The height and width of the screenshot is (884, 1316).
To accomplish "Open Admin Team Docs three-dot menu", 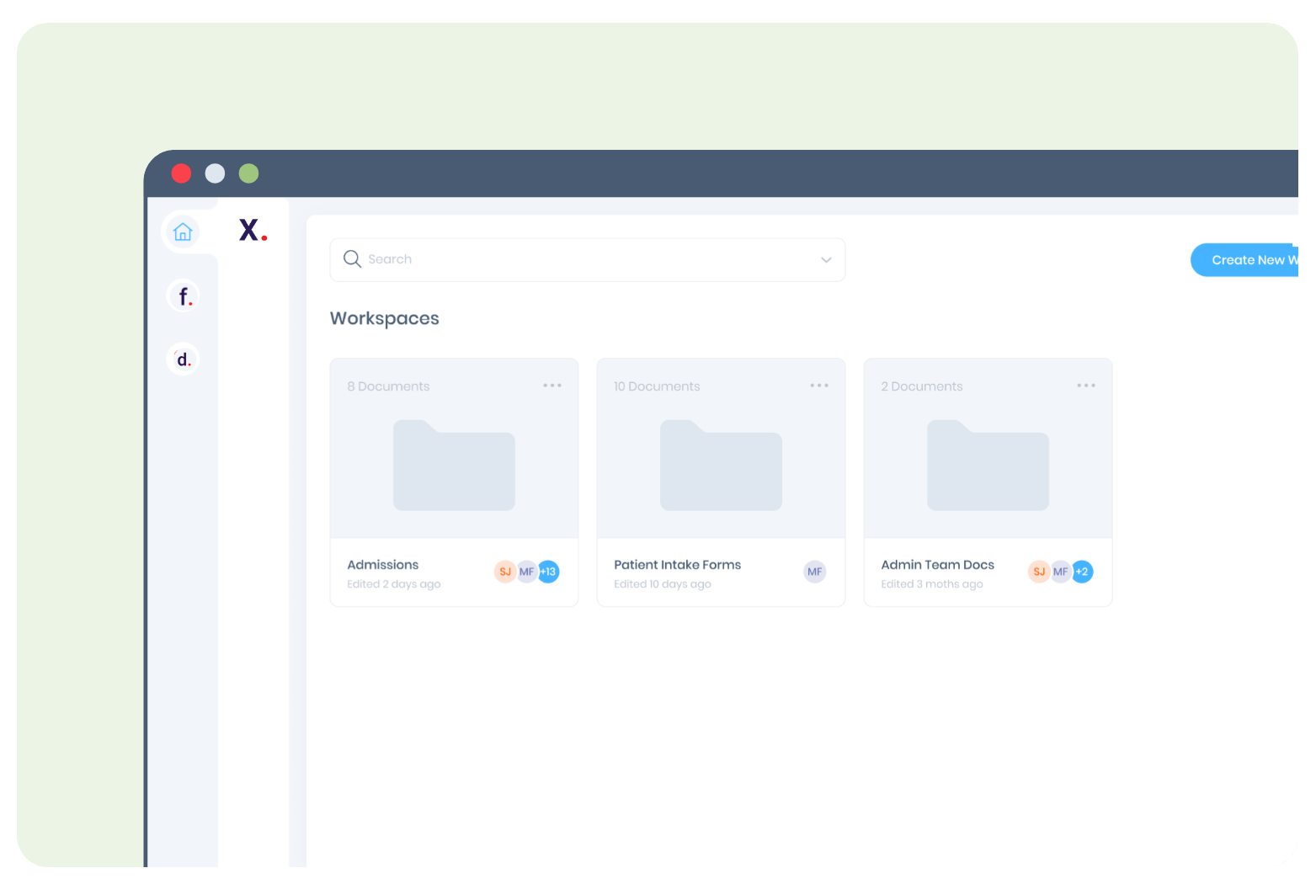I will click(1086, 386).
